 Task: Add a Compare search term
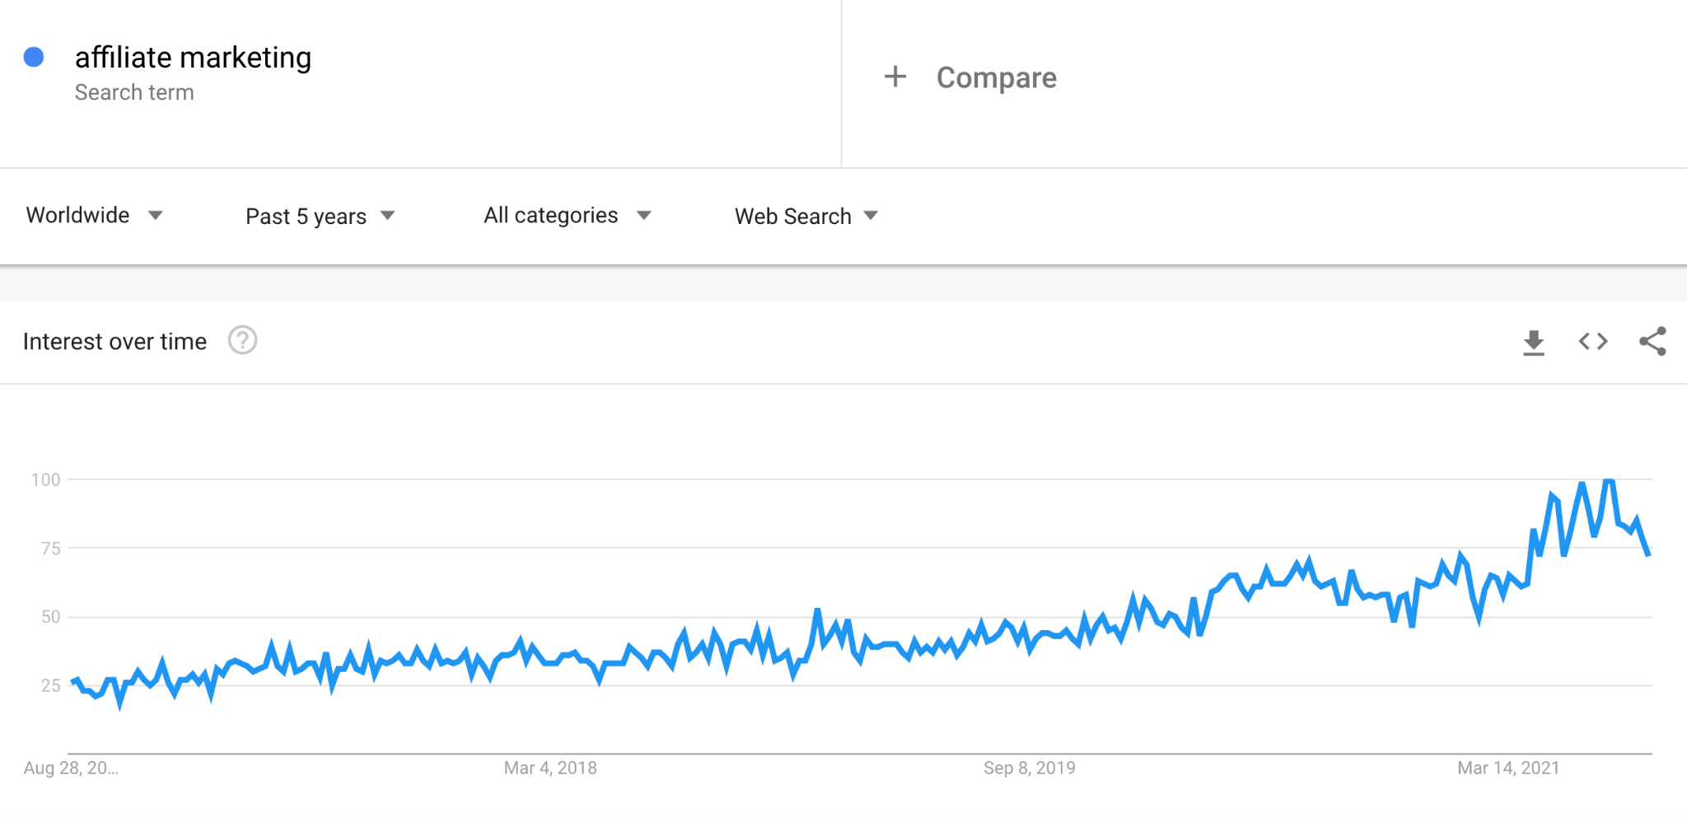[996, 77]
